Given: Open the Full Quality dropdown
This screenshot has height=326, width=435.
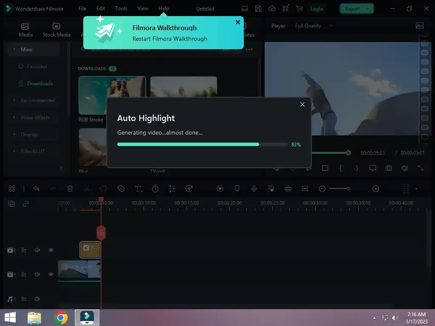Looking at the screenshot, I should tap(314, 26).
